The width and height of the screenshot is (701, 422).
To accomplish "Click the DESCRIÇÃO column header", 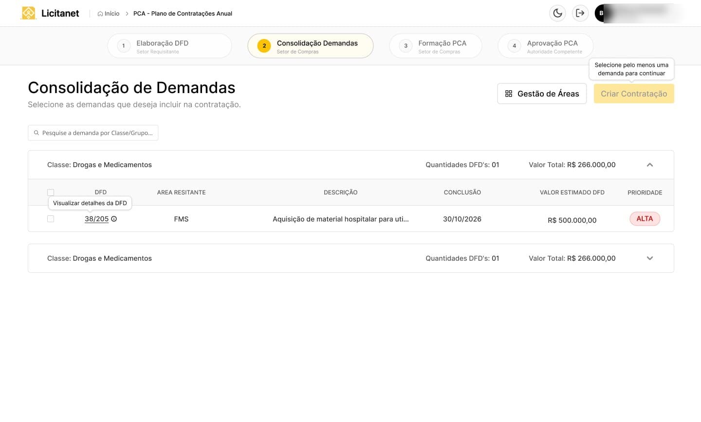I will coord(341,192).
